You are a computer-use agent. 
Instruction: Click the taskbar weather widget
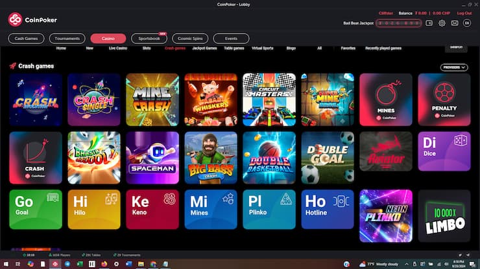[x=379, y=264]
